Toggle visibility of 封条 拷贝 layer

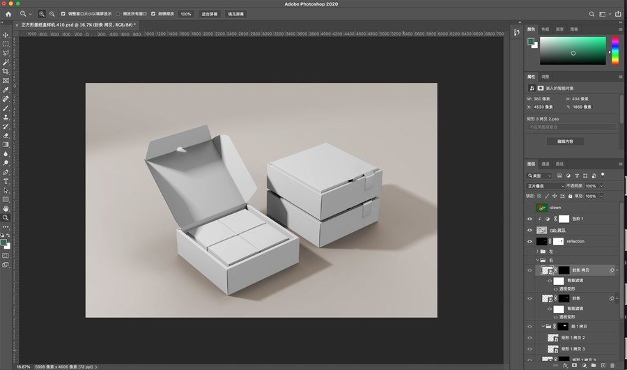pos(529,270)
